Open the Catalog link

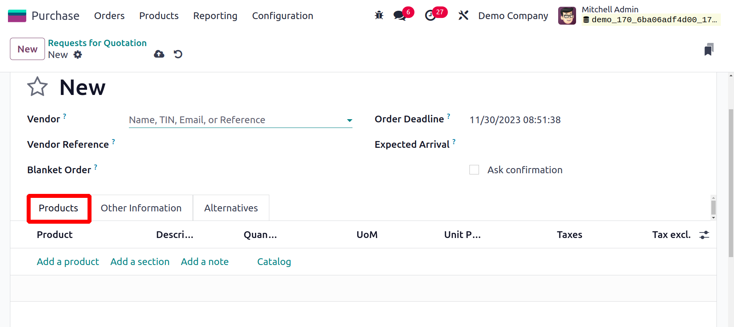274,262
